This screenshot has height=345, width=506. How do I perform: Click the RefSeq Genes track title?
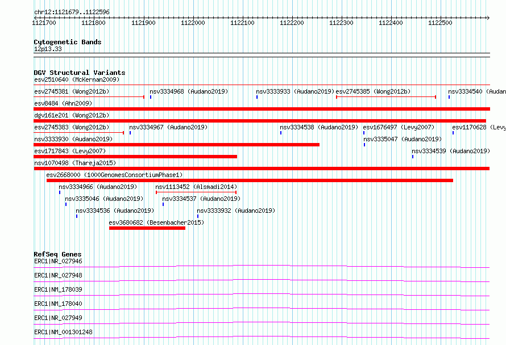(57, 254)
